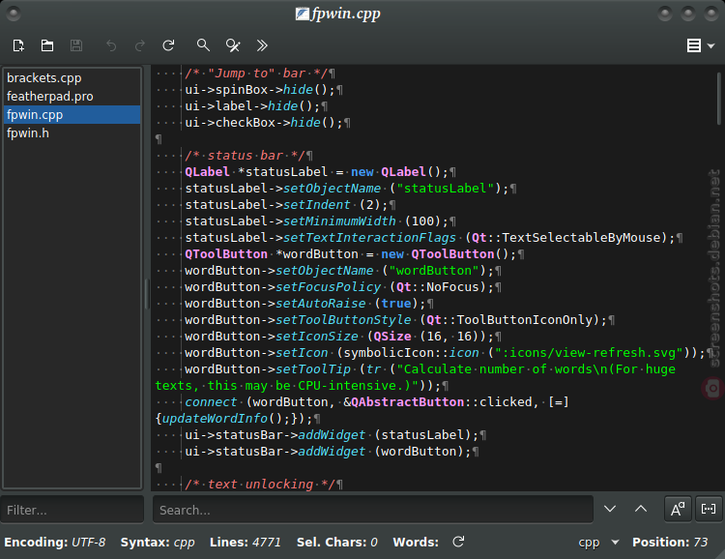Select brackets.cpp in side pane
Image resolution: width=725 pixels, height=559 pixels.
[x=72, y=77]
